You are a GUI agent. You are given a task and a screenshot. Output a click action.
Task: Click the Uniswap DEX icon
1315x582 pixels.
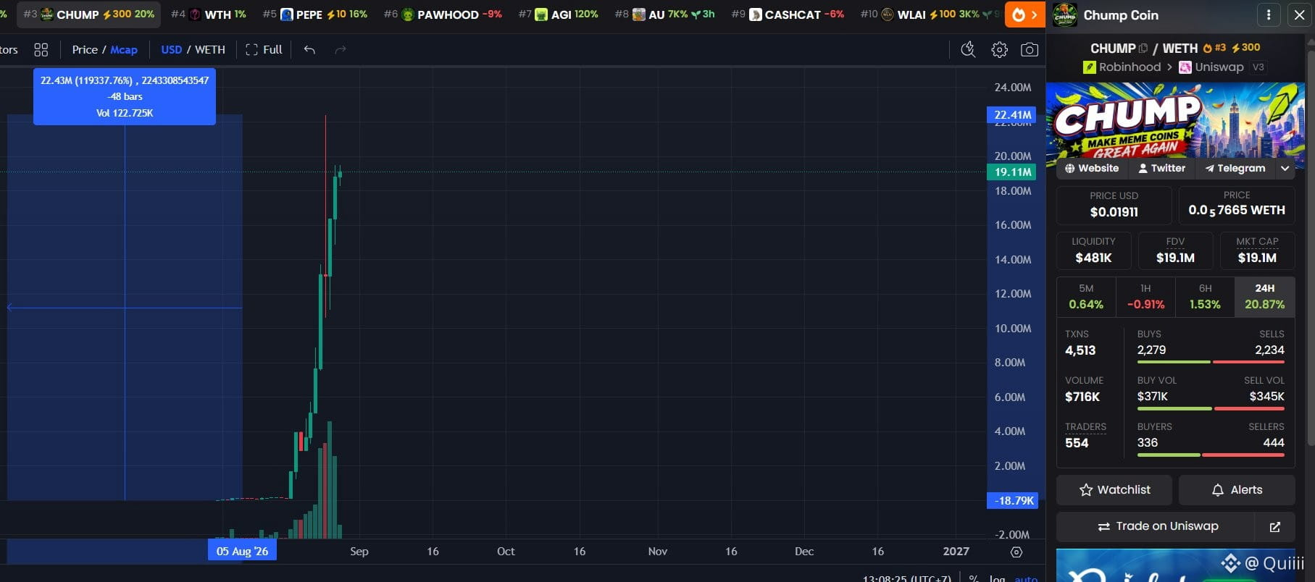click(1185, 67)
